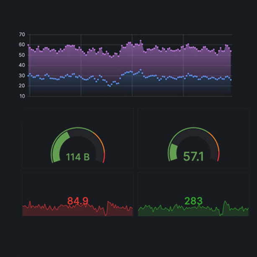Click the blue series lowest data point

(110, 86)
